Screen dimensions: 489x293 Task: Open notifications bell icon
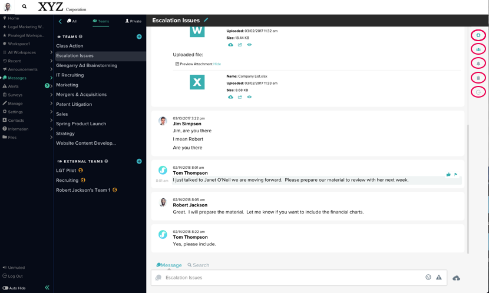pyautogui.click(x=478, y=64)
